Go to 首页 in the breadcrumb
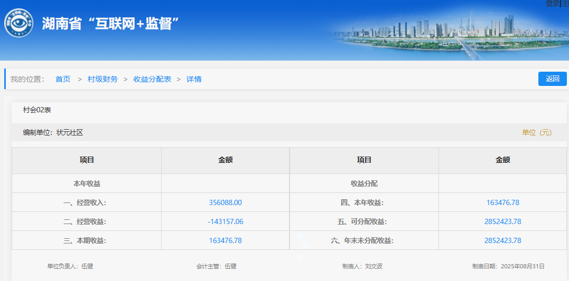The width and height of the screenshot is (569, 281). pos(63,79)
